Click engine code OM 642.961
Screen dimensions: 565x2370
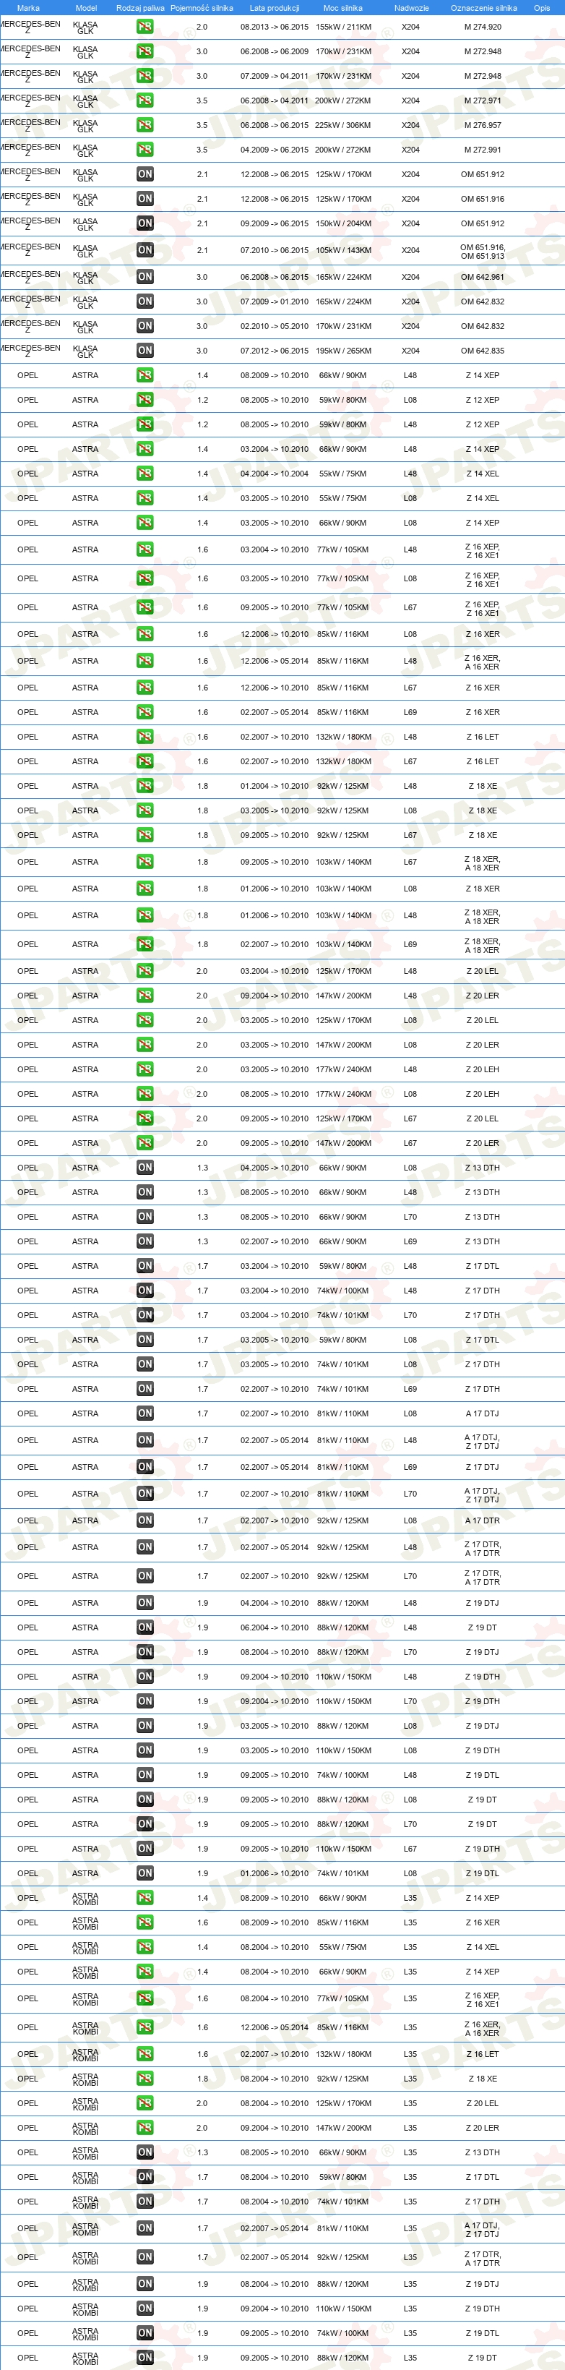coord(483,277)
